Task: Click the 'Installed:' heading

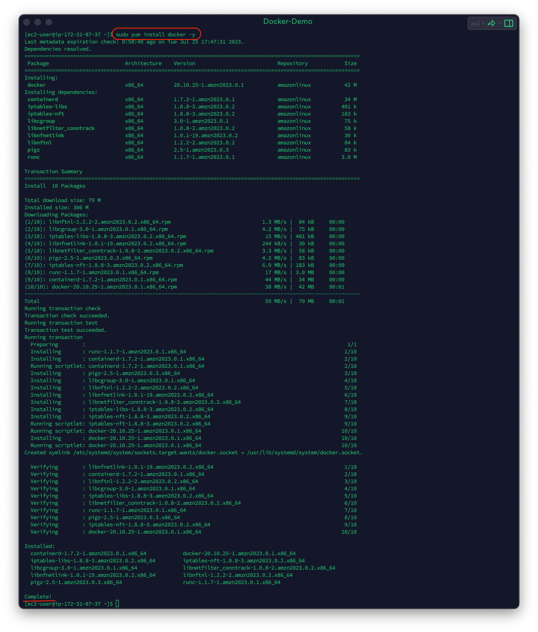Action: (40, 546)
